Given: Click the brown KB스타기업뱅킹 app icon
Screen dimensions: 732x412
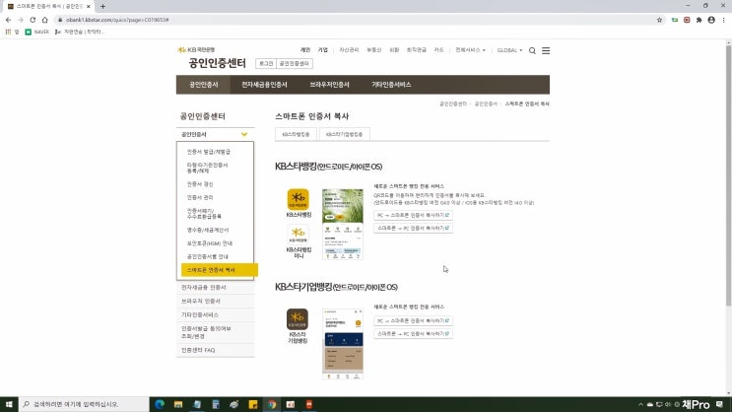Looking at the screenshot, I should (x=298, y=319).
